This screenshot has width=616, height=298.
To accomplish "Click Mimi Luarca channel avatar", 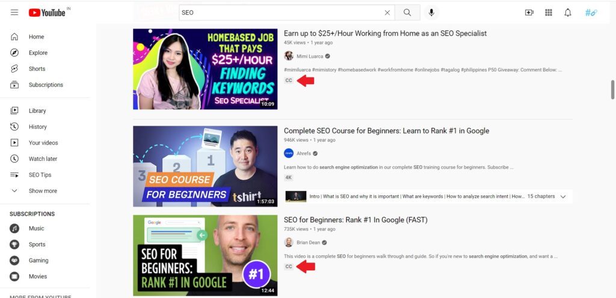I will 289,56.
